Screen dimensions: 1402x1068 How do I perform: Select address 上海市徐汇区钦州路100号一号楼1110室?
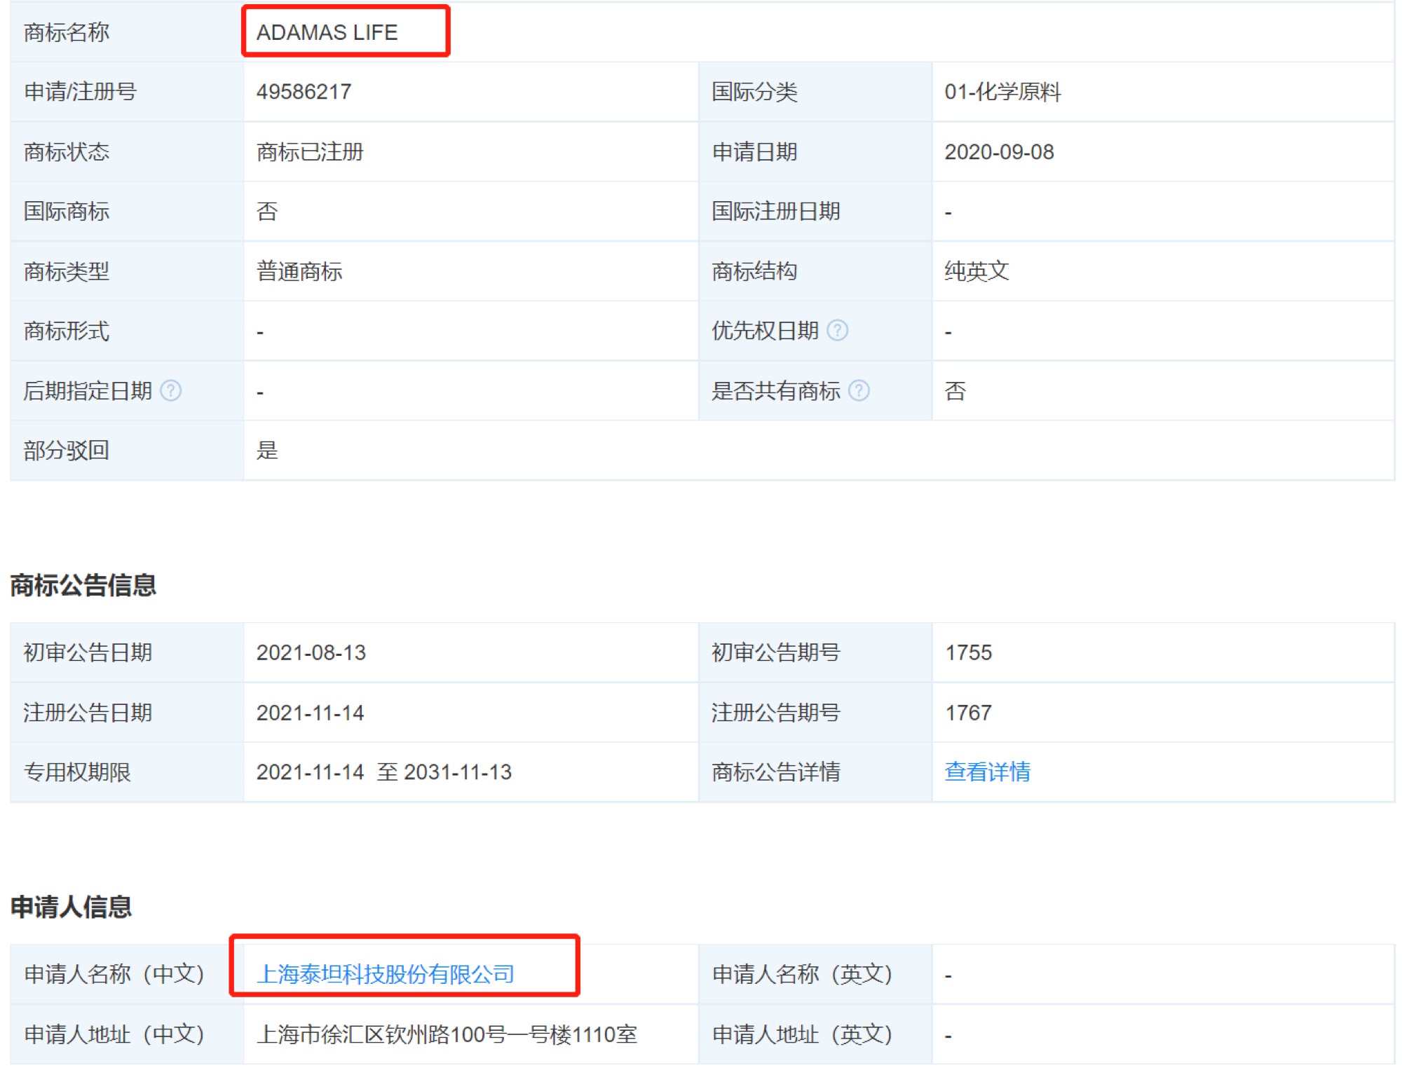tap(447, 1034)
